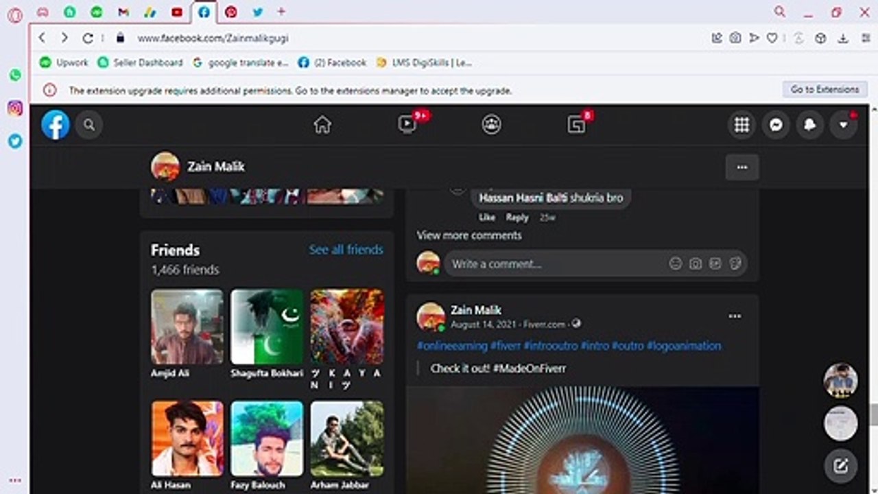Switch to the Gmail browser tab

point(123,12)
